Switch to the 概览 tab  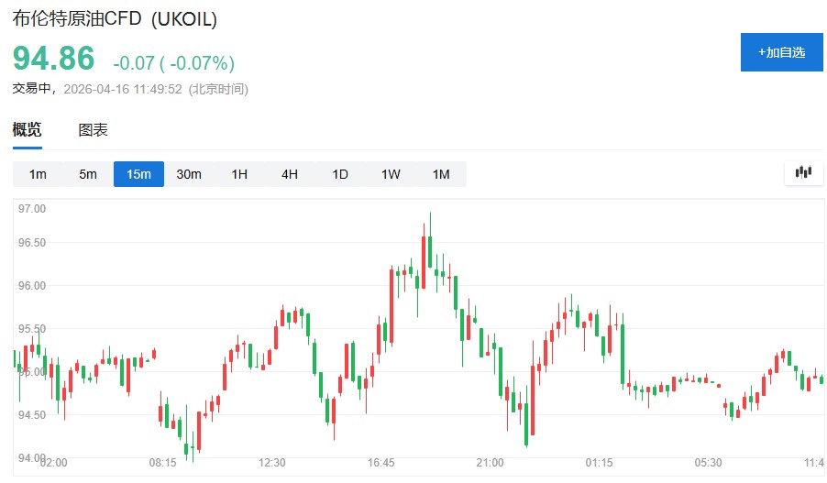click(x=27, y=130)
